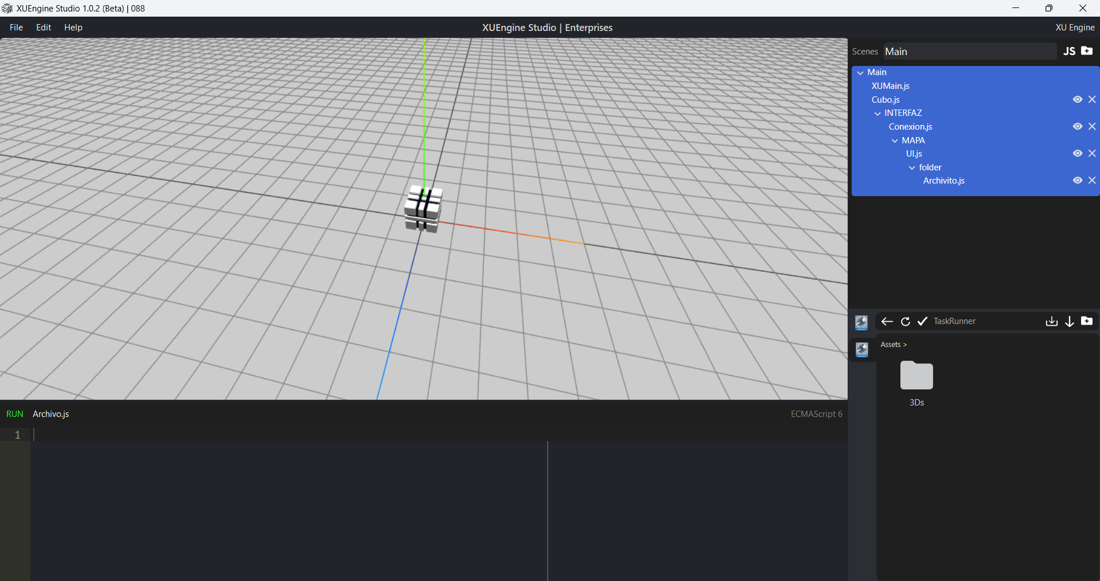The image size is (1100, 581).
Task: Open the File menu
Action: (x=16, y=28)
